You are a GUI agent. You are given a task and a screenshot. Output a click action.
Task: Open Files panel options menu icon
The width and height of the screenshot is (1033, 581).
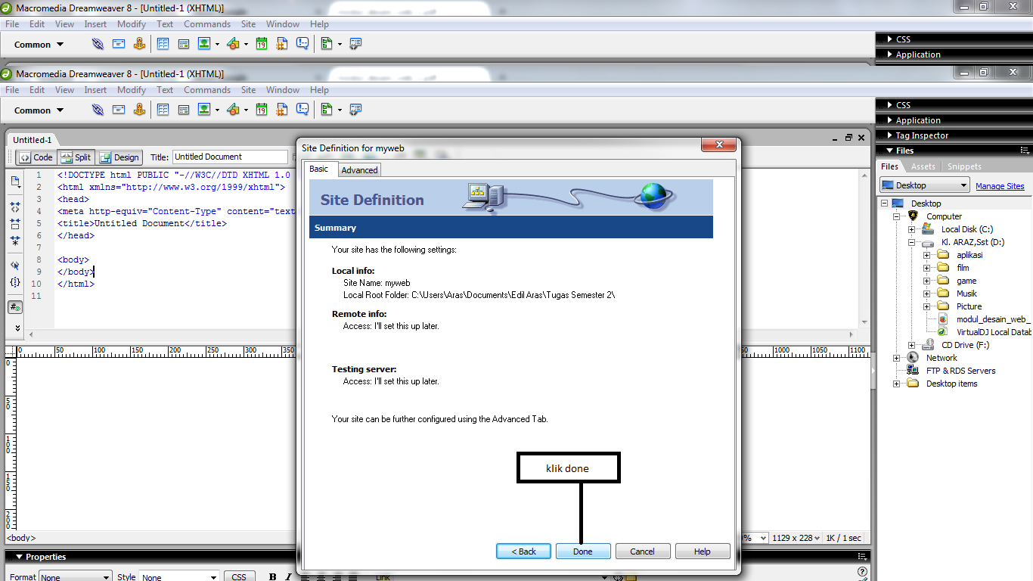[1024, 151]
